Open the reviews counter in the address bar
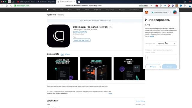 point(143,5)
